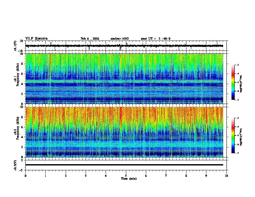Click the ch.3 flat voltage trace

[124, 165]
